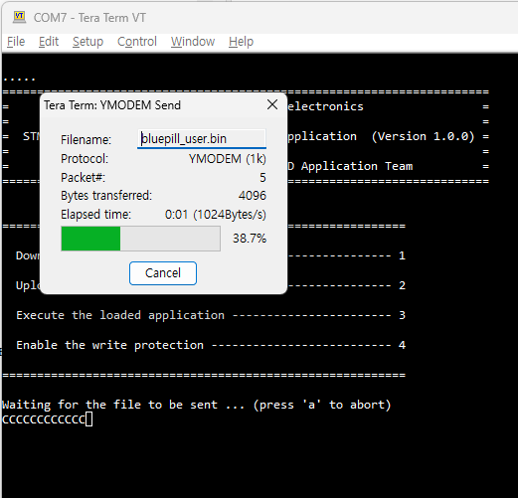Click the YMODEM (1k) protocol value
Image resolution: width=518 pixels, height=498 pixels.
point(228,159)
